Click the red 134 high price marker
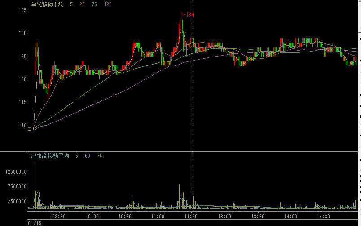361x226 pixels. click(x=187, y=15)
